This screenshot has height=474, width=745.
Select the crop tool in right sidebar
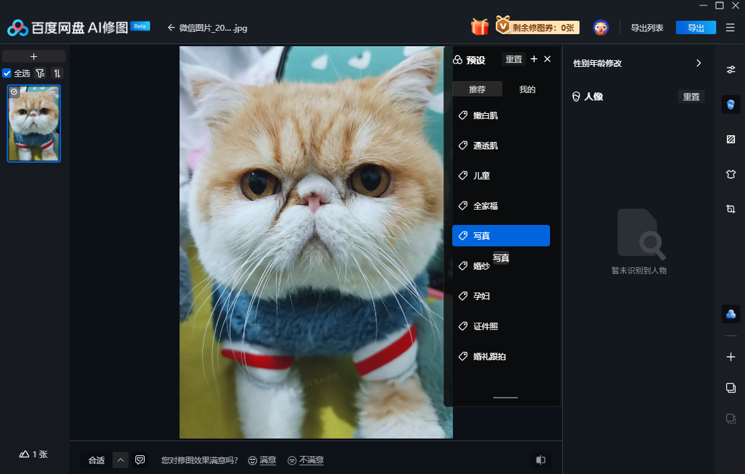pyautogui.click(x=731, y=209)
